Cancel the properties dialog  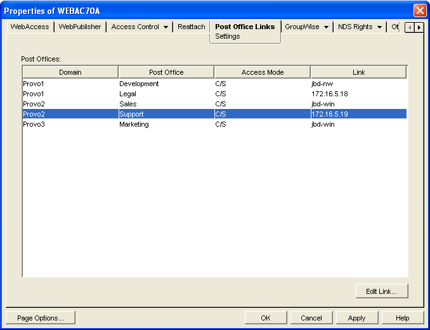click(311, 318)
